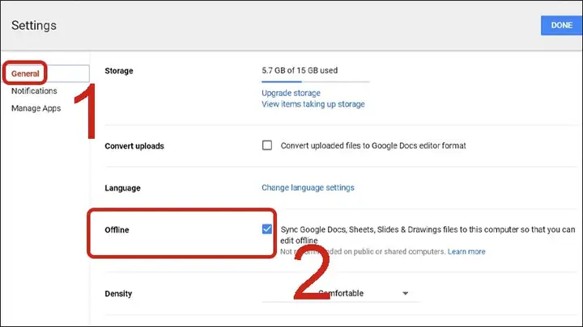The width and height of the screenshot is (583, 327).
Task: Open the Comfortable density combo box
Action: tap(341, 294)
